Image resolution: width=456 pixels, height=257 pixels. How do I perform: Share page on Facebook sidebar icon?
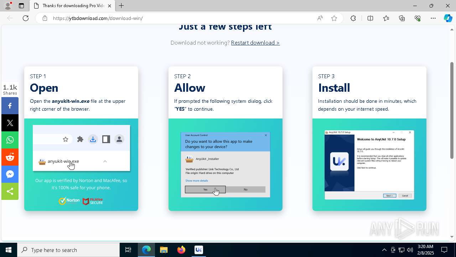click(10, 106)
